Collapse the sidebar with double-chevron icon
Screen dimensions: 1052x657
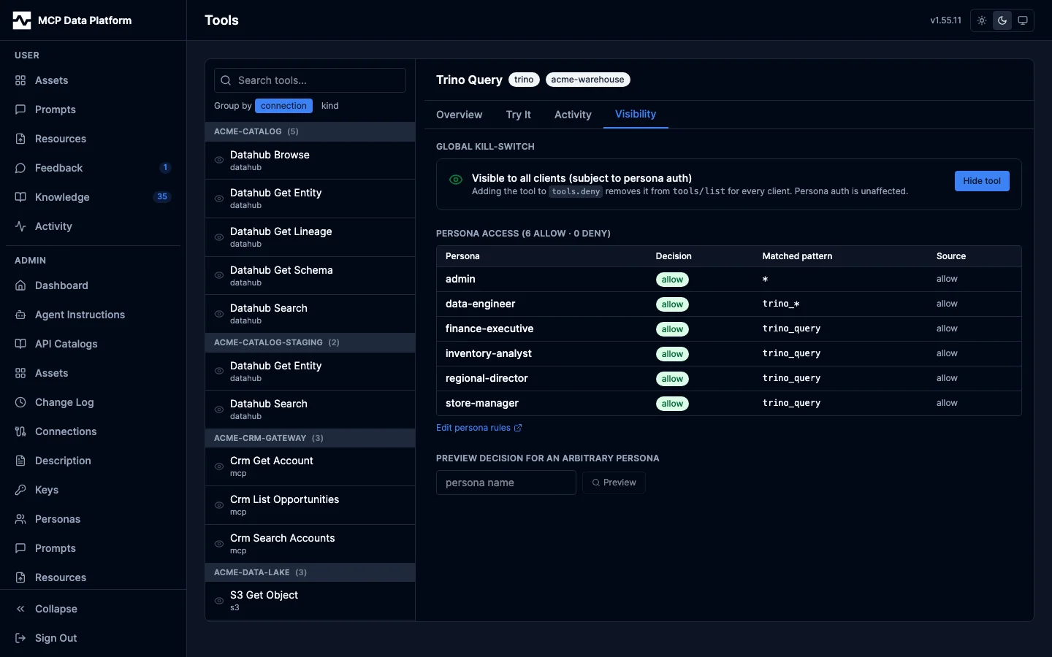20,609
